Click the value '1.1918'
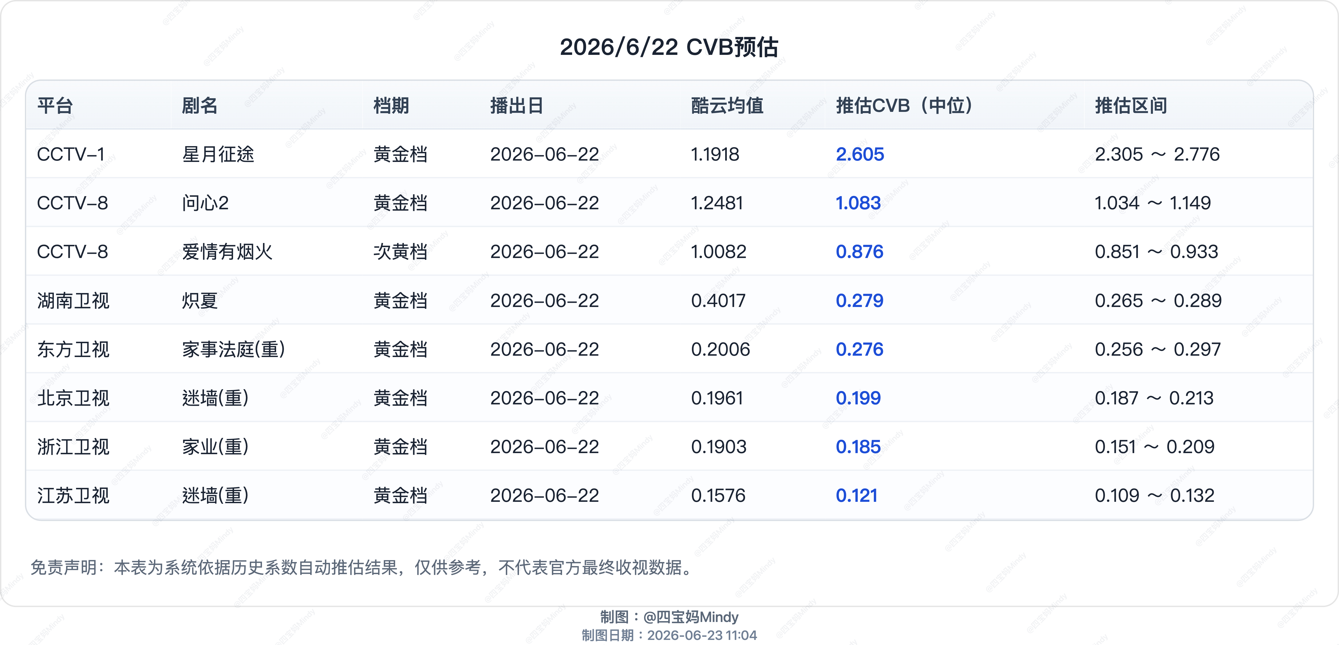The height and width of the screenshot is (645, 1339). coord(715,154)
